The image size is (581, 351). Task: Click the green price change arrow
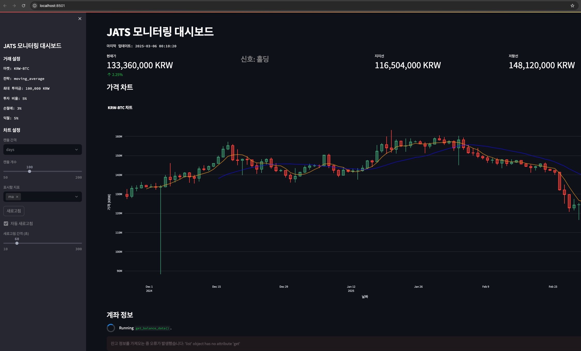click(x=109, y=74)
